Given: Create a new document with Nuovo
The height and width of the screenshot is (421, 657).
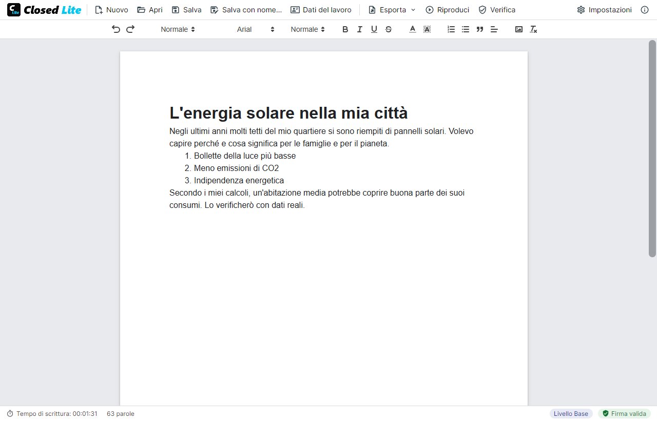Looking at the screenshot, I should tap(111, 10).
